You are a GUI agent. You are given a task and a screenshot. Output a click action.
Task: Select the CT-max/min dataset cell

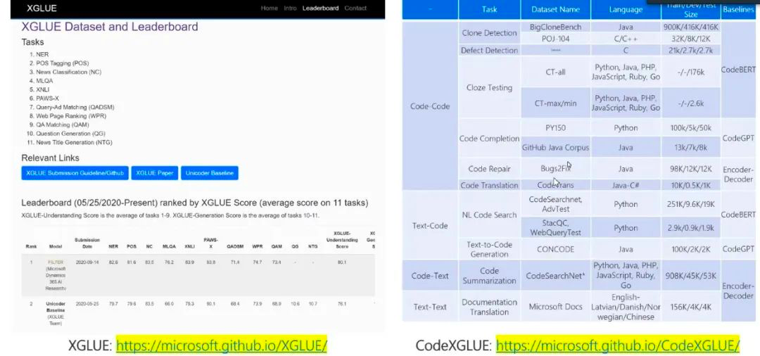coord(555,103)
